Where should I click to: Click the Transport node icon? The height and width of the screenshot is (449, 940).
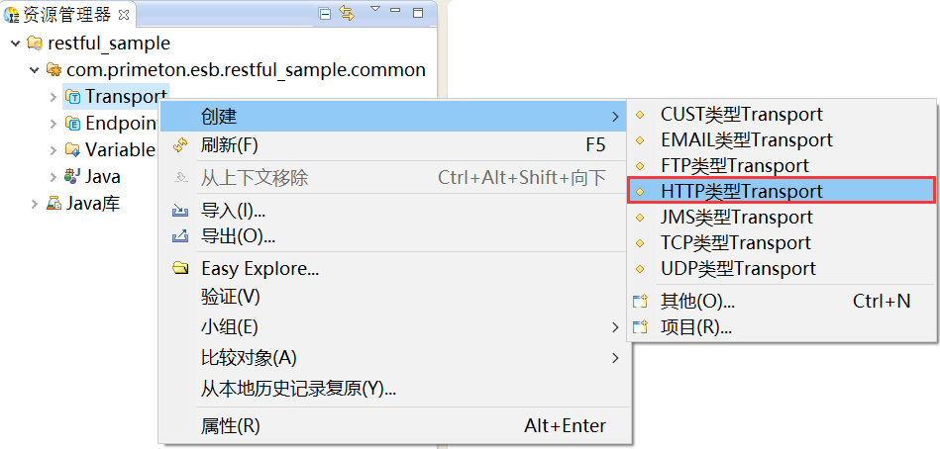click(x=72, y=97)
